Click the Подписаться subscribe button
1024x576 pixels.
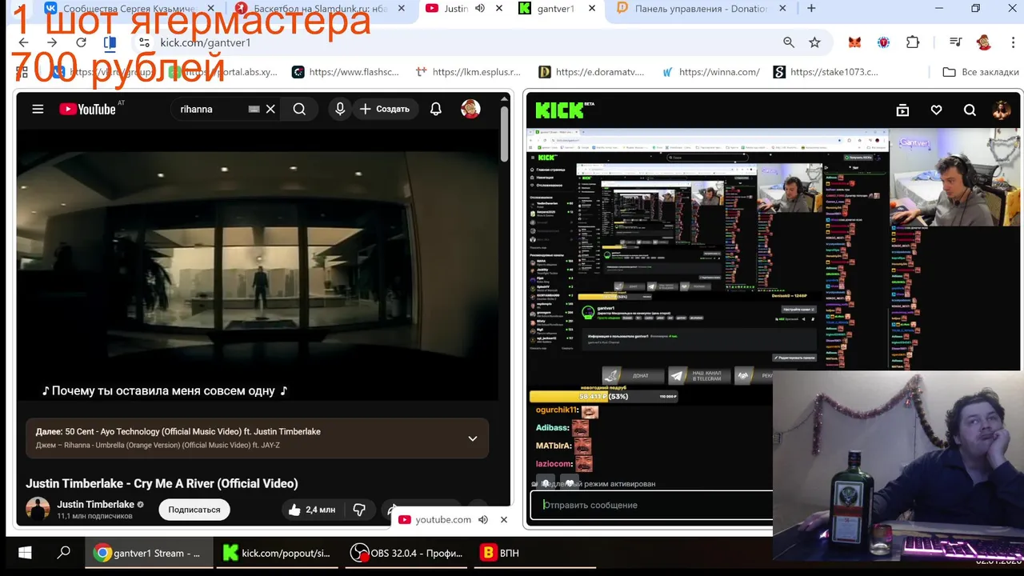pyautogui.click(x=194, y=510)
